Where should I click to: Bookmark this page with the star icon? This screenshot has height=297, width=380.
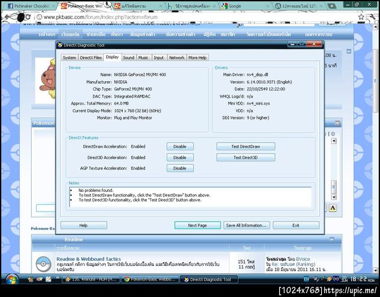(x=361, y=16)
